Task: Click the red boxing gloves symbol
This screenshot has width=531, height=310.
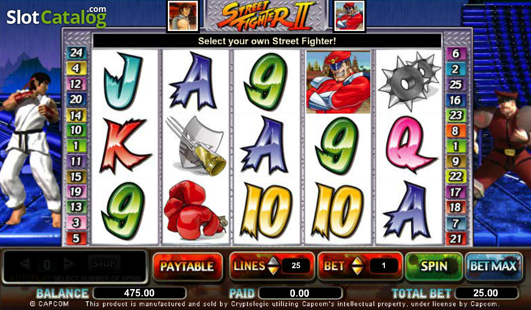Action: 195,210
